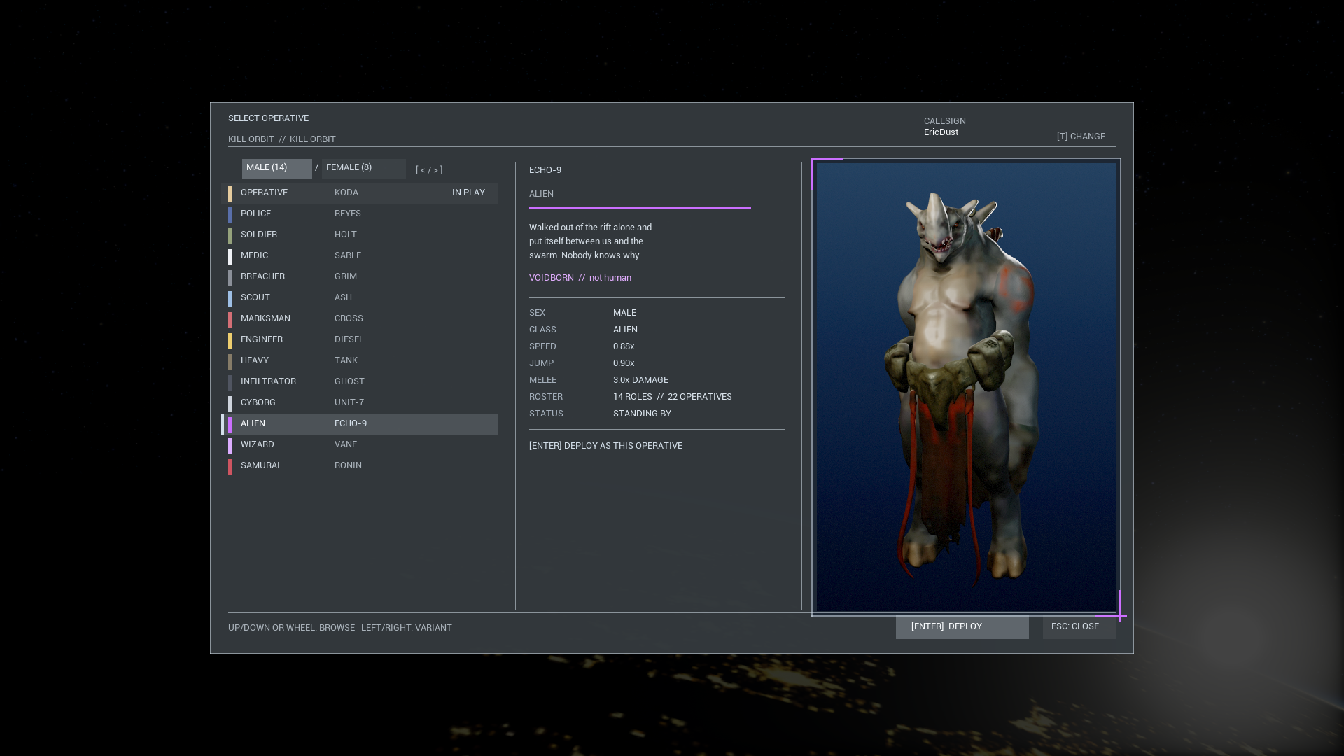Viewport: 1344px width, 756px height.
Task: Click the KILL ORBIT // KILL ORBIT breadcrumb
Action: pyautogui.click(x=282, y=139)
